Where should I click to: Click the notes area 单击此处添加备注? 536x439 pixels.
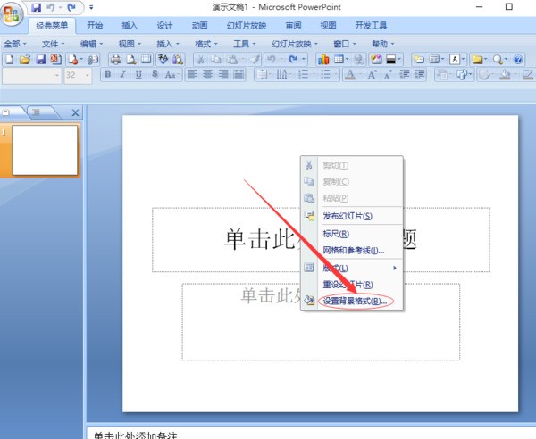point(136,435)
